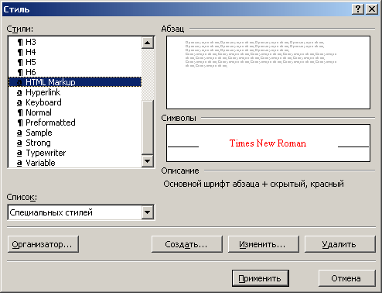The image size is (382, 293).
Task: Choose the Hyperlink character style
Action: point(75,92)
